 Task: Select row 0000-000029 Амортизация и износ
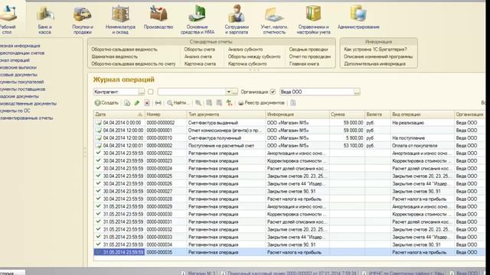click(289, 206)
